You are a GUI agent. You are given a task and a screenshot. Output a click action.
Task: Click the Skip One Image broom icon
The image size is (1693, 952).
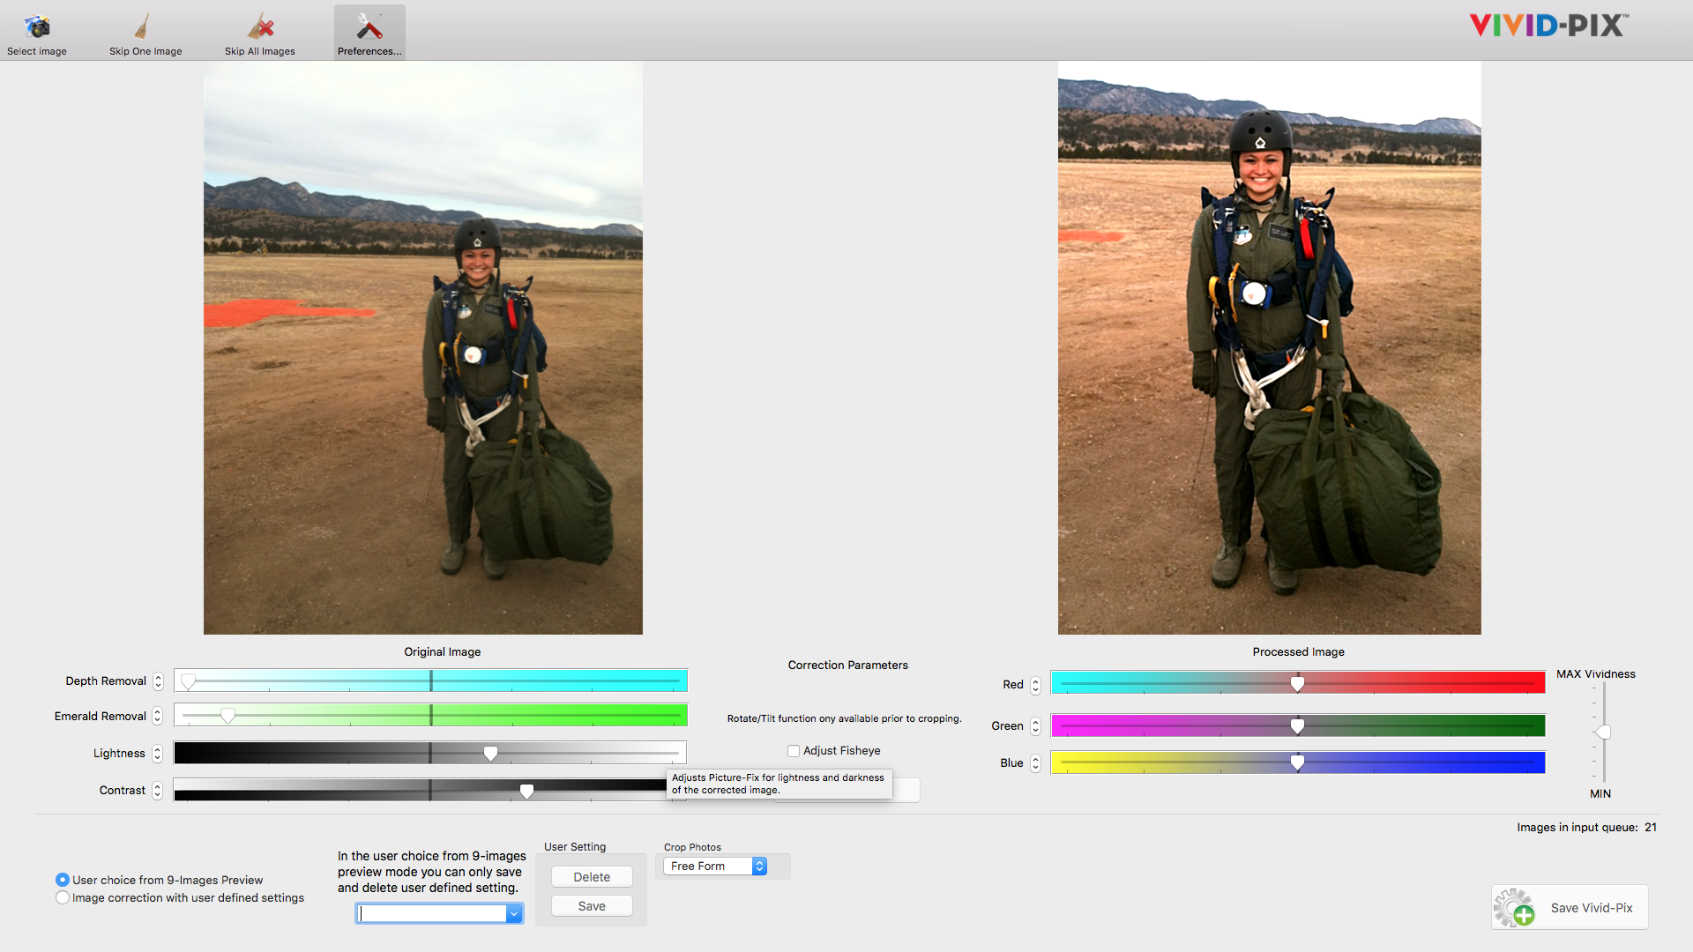coord(143,26)
